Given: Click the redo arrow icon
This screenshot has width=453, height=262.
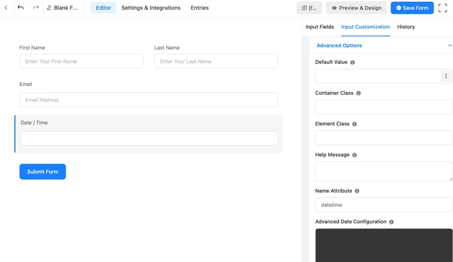Looking at the screenshot, I should coord(35,7).
